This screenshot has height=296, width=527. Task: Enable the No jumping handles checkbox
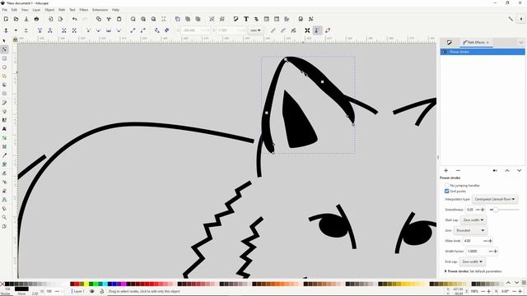click(447, 185)
